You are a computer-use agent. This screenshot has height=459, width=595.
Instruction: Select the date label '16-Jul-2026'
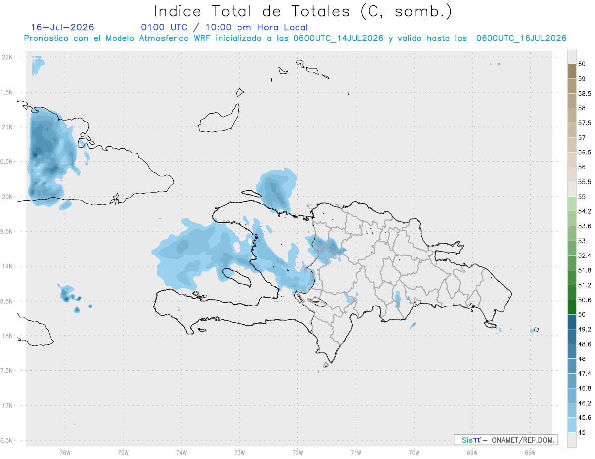tap(62, 27)
